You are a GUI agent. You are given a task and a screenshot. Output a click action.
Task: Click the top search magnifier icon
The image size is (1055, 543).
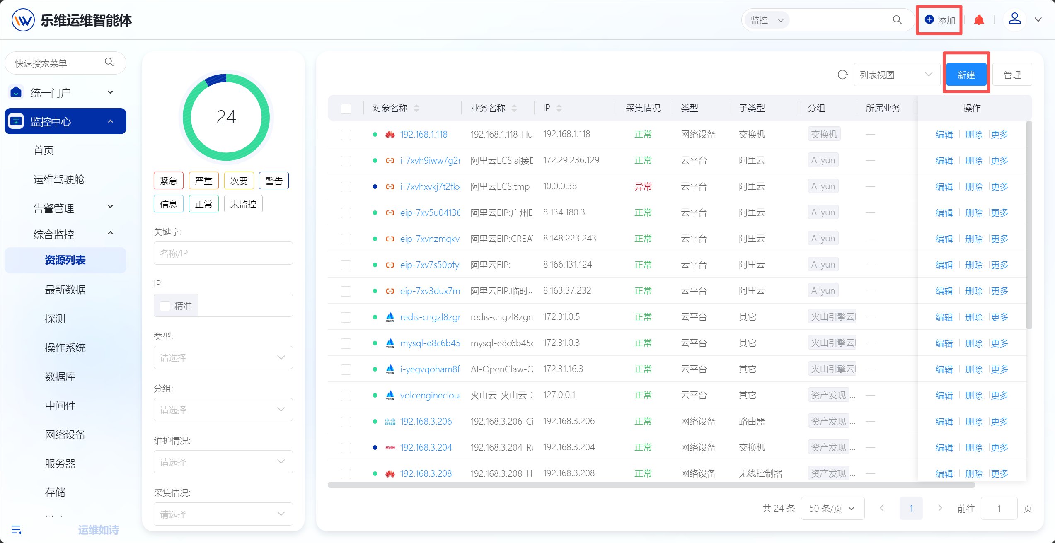click(x=897, y=20)
